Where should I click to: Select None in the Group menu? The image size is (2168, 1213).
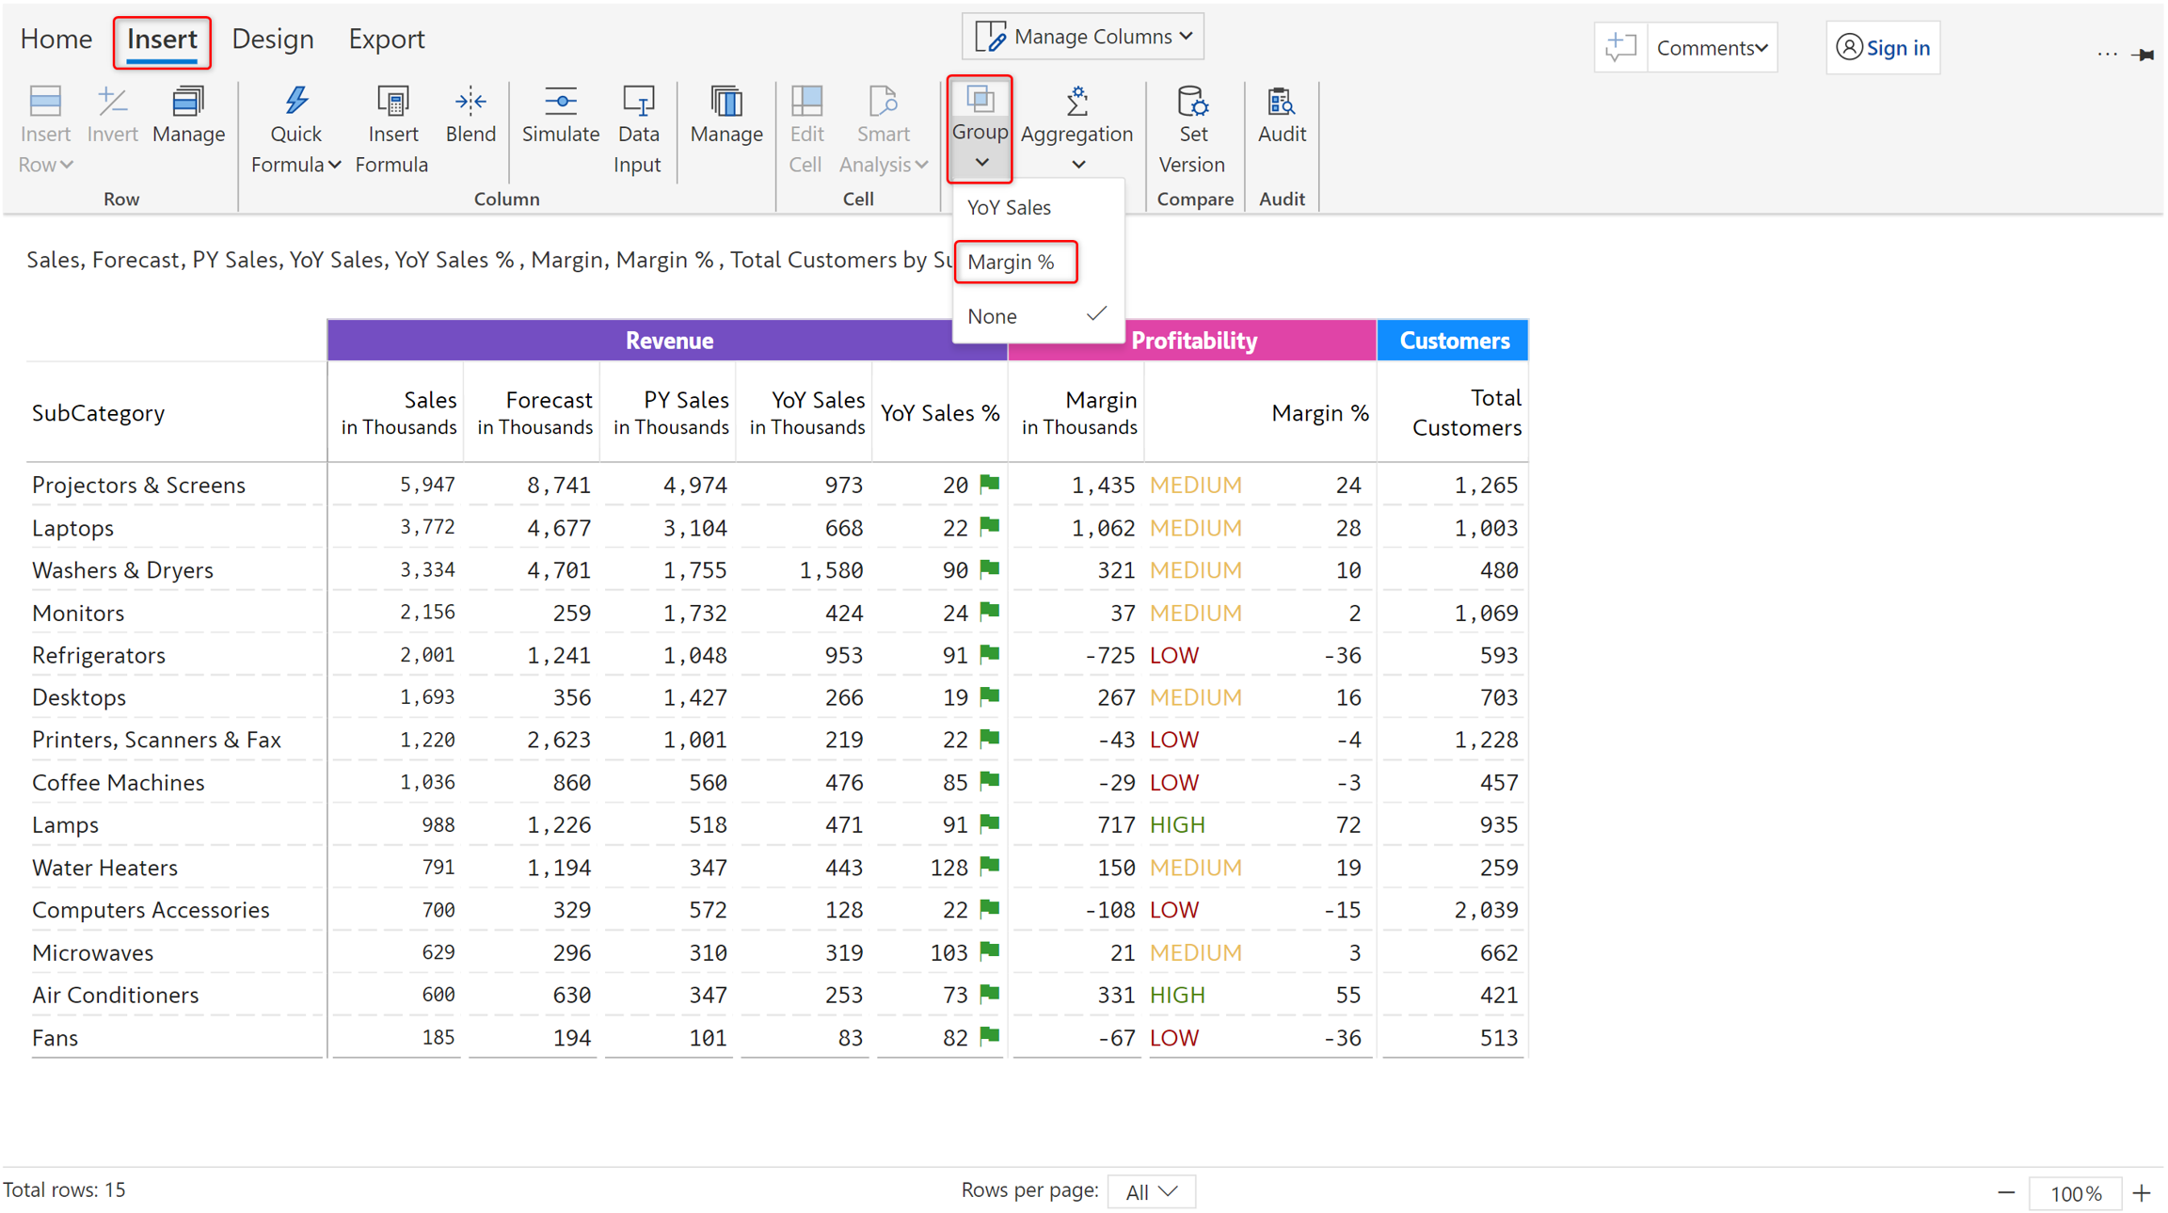coord(993,316)
